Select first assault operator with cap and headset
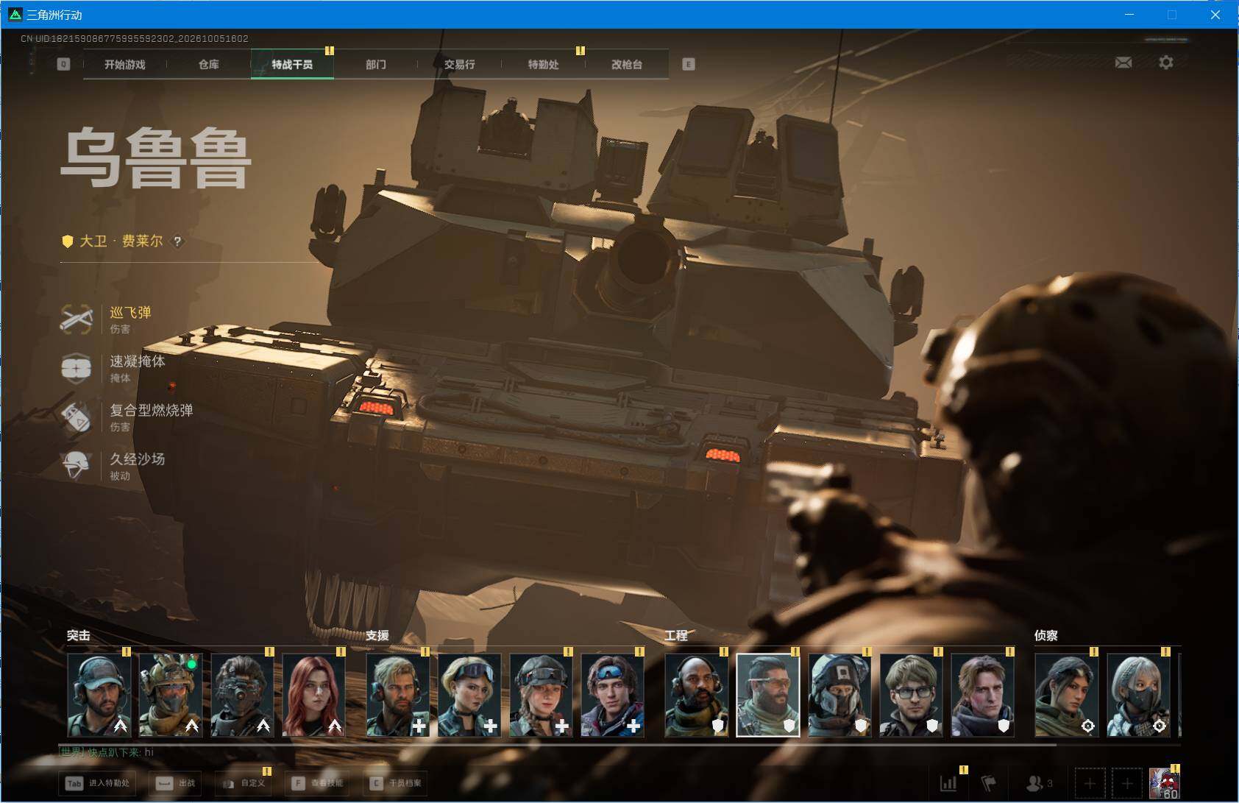Screen dimensions: 1239x803 [99, 696]
